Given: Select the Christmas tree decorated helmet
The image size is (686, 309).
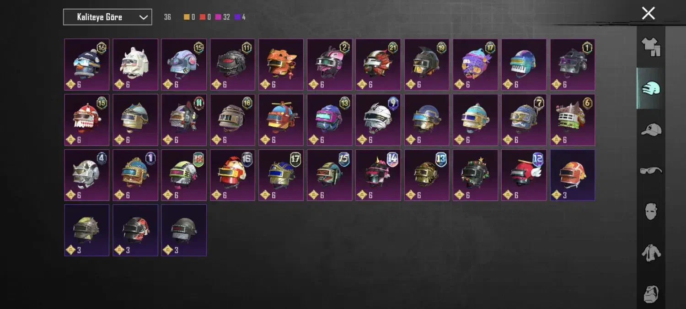Looking at the screenshot, I should pos(476,175).
